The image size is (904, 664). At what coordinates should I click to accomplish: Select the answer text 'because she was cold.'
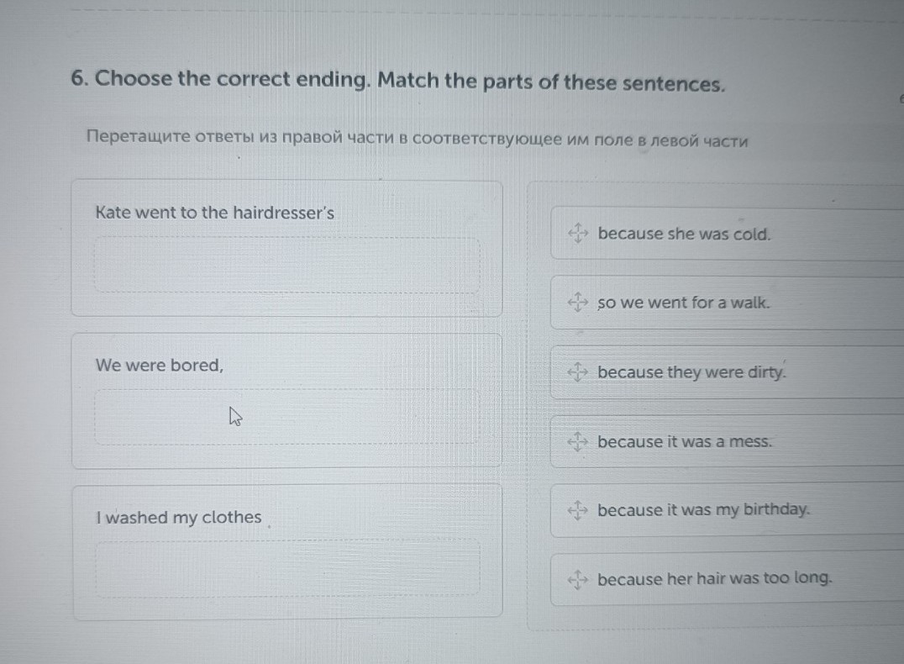tap(684, 234)
